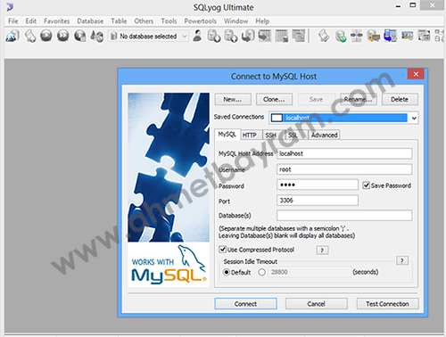Open the Tools menu

point(169,21)
